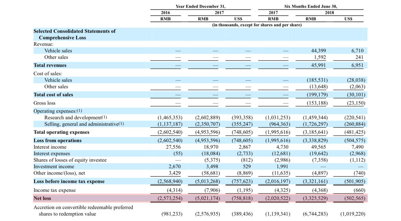Select the 'Gross loss' row label

pos(44,103)
